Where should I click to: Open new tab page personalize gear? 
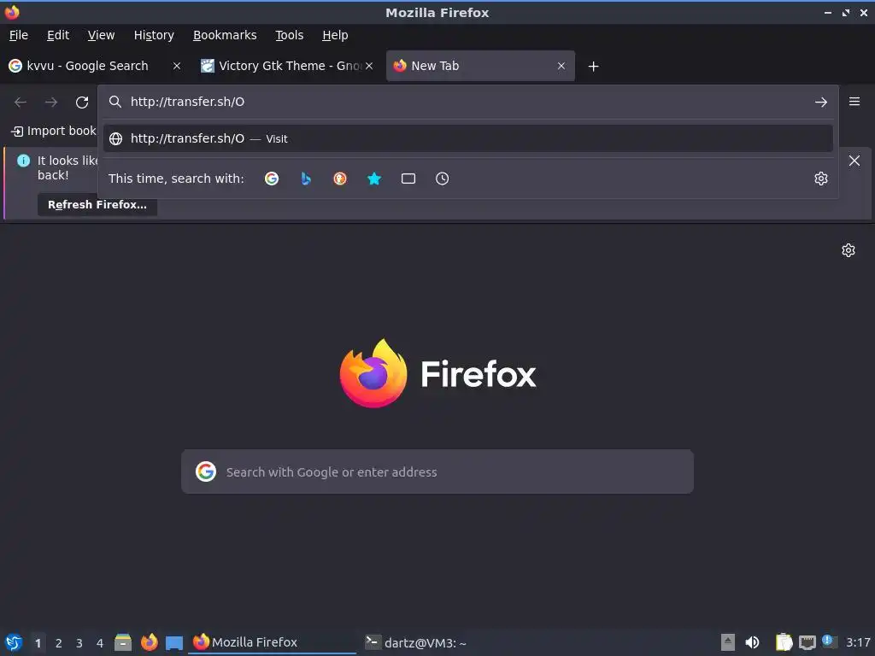pyautogui.click(x=849, y=250)
